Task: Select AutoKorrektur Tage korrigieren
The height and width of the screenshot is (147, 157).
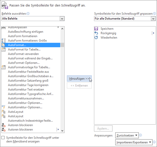Action: click(x=31, y=85)
